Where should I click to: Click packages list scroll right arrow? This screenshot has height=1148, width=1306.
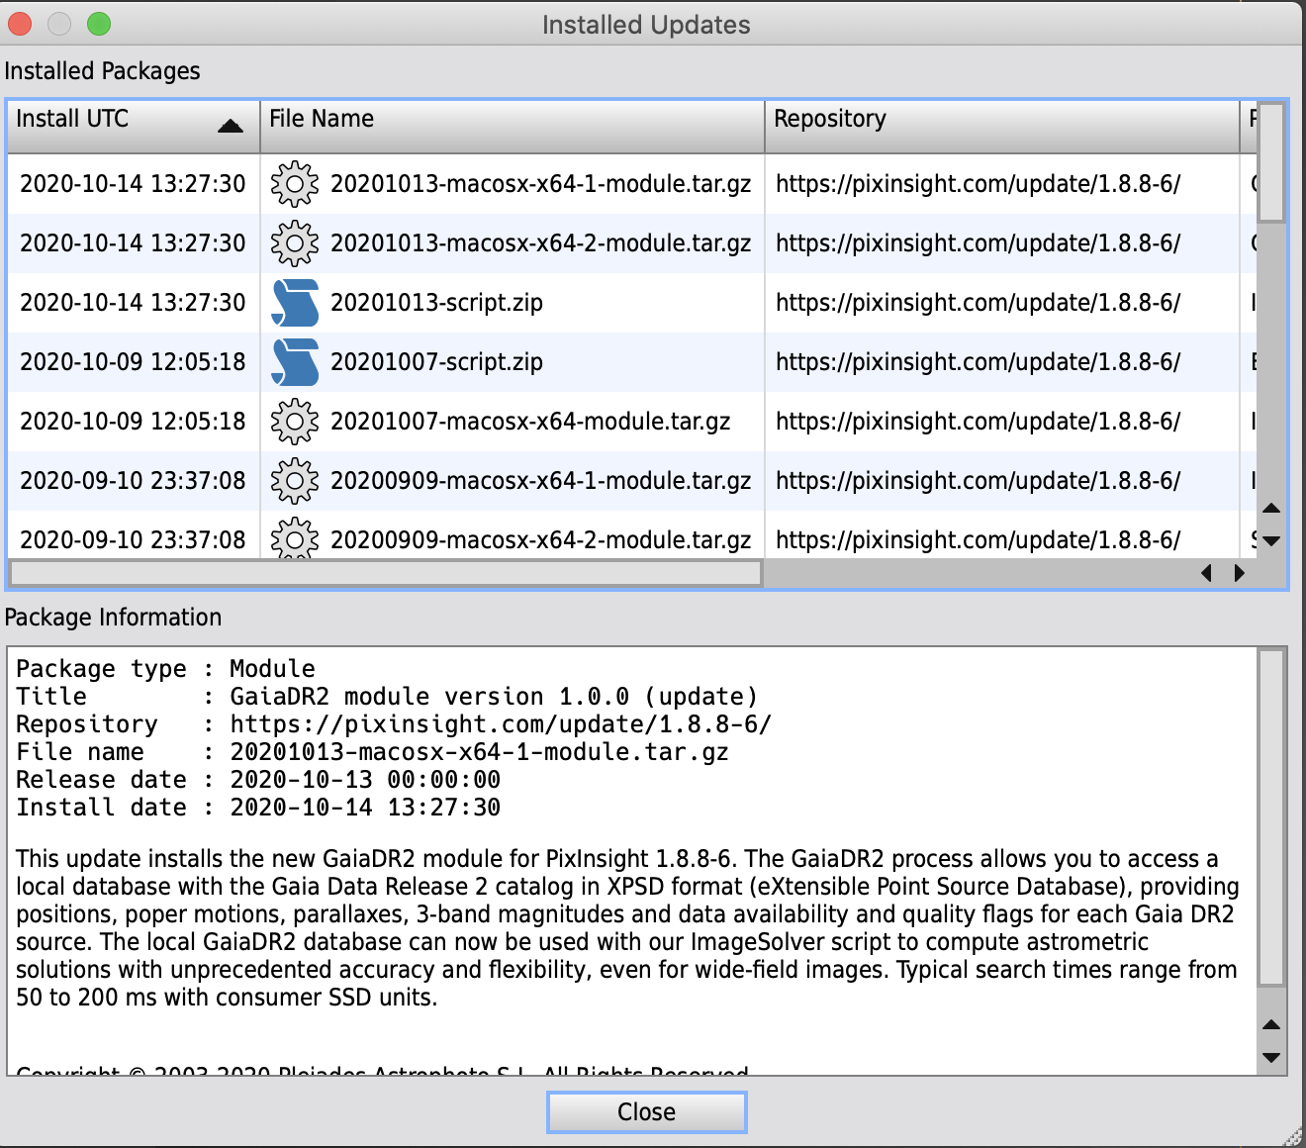(1240, 573)
